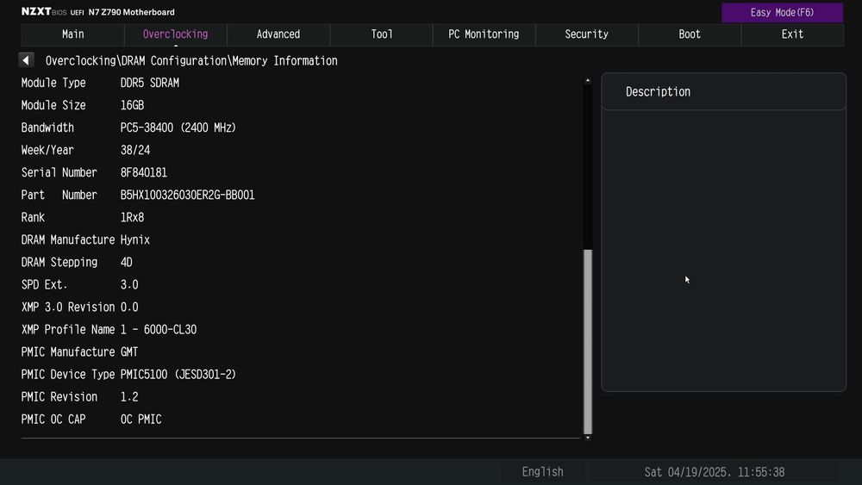The height and width of the screenshot is (485, 862).
Task: Click the back arrow beside the breadcrumb
Action: [x=26, y=60]
